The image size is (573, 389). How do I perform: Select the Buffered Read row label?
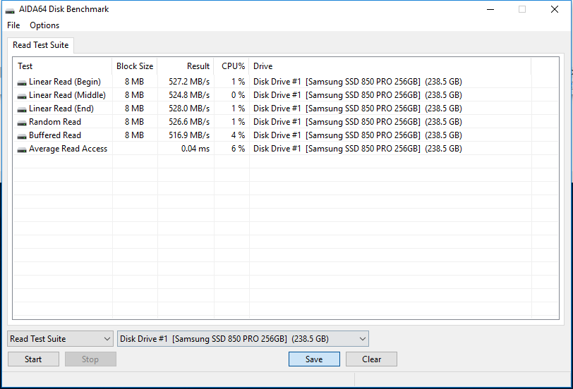pos(55,135)
